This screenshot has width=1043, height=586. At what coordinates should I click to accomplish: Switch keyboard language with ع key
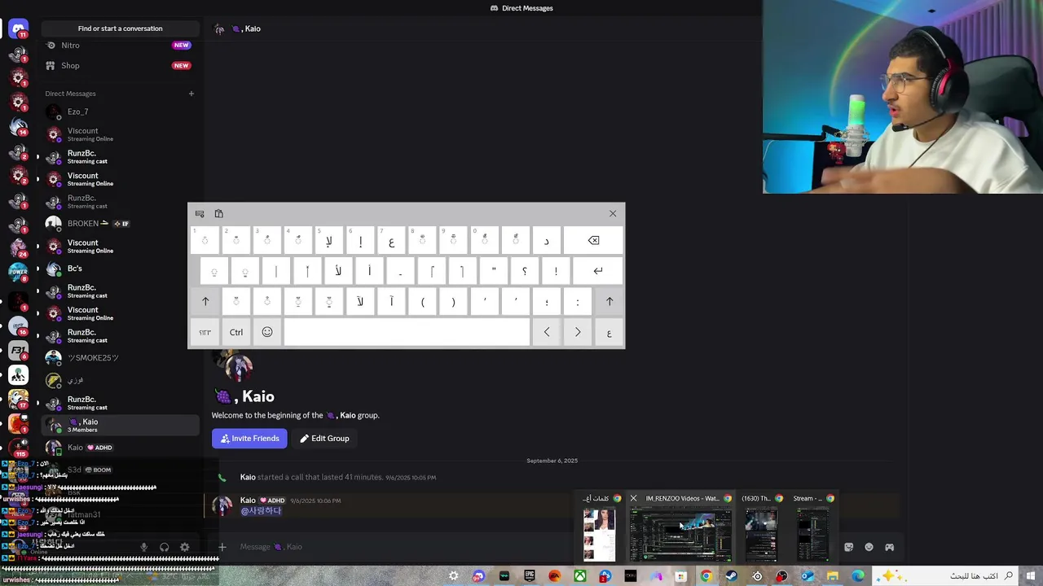tap(609, 332)
